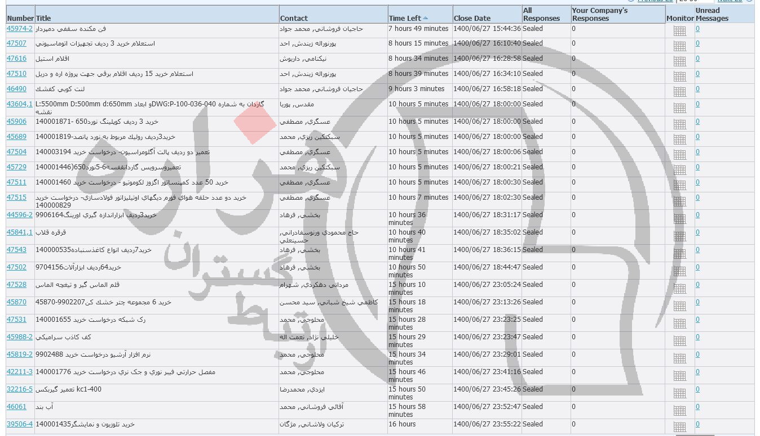Screen dimensions: 760x436
Task: Sort by the Time Left column arrow
Action: (x=425, y=18)
